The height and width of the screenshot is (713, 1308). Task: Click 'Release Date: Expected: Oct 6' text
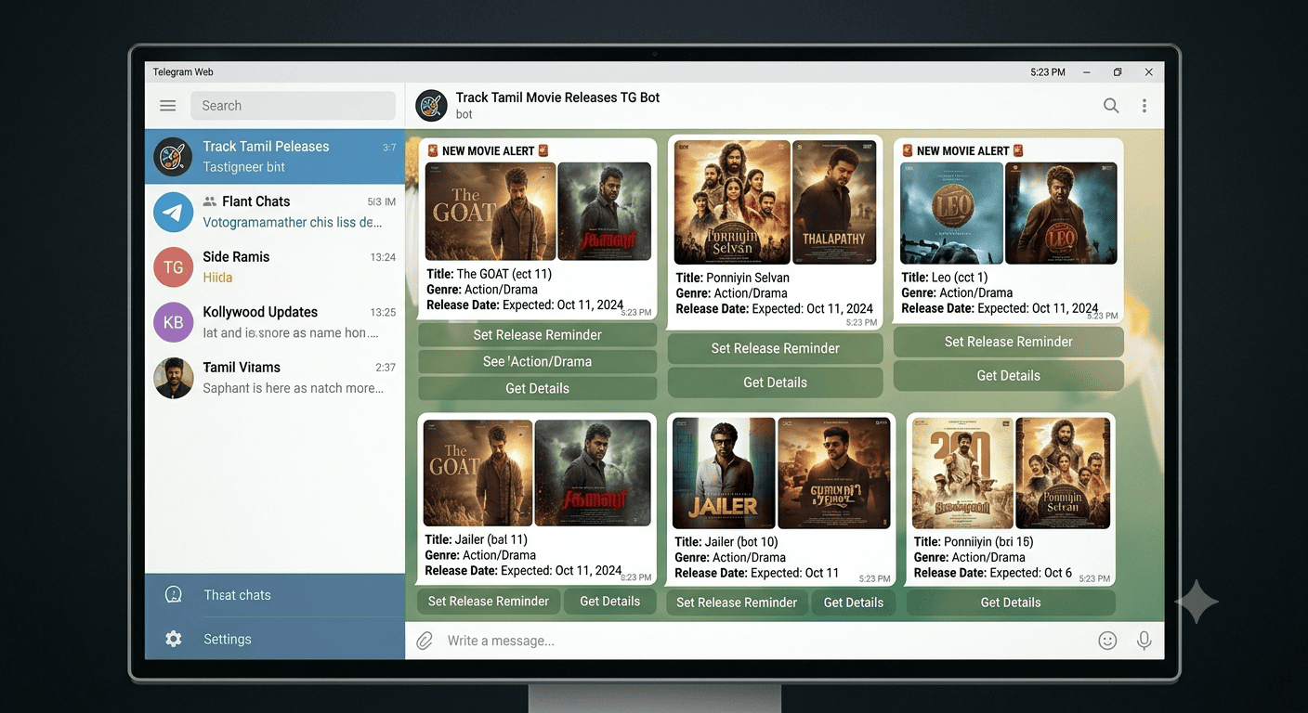coord(993,573)
